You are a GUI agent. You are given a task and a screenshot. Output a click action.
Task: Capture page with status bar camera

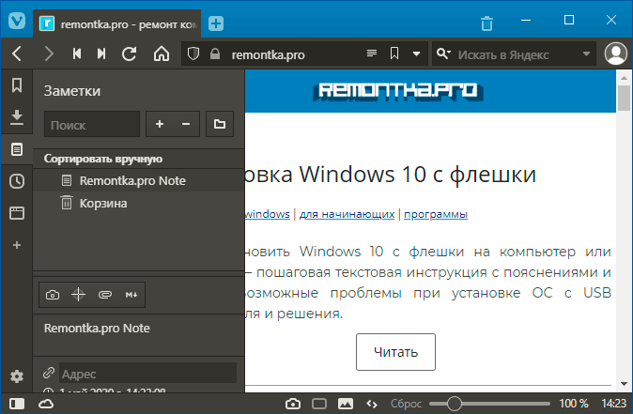[x=293, y=404]
